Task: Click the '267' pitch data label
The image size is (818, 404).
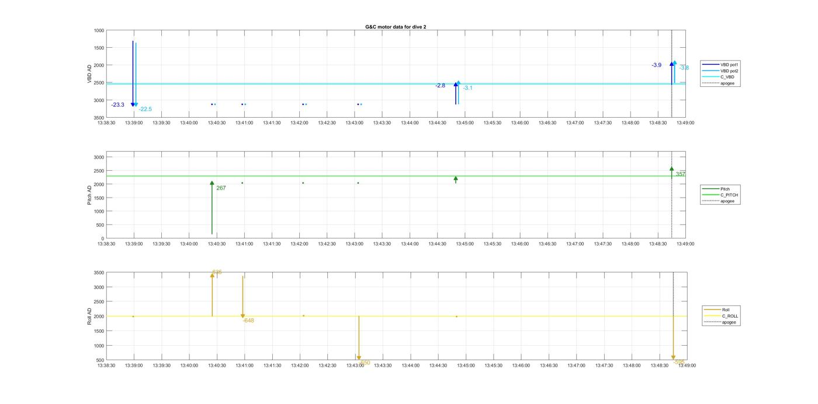Action: [221, 188]
